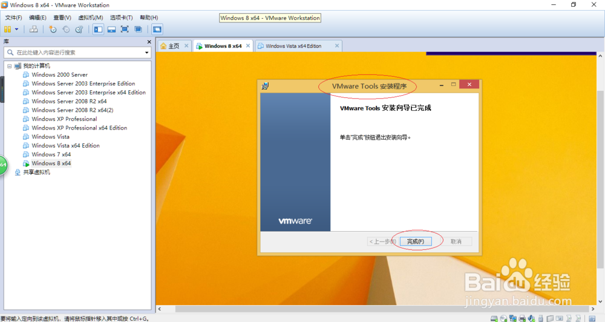Screen dimensions: 605x322
Task: Click the scroll down arrow
Action: [600, 301]
